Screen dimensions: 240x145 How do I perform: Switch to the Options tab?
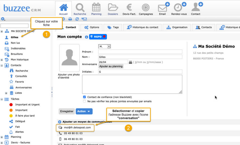pos(92,27)
